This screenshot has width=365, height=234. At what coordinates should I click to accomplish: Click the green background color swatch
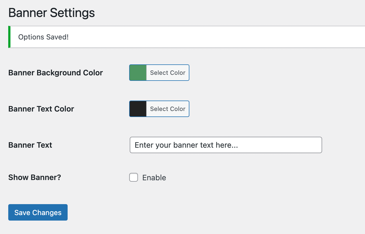[x=137, y=73]
